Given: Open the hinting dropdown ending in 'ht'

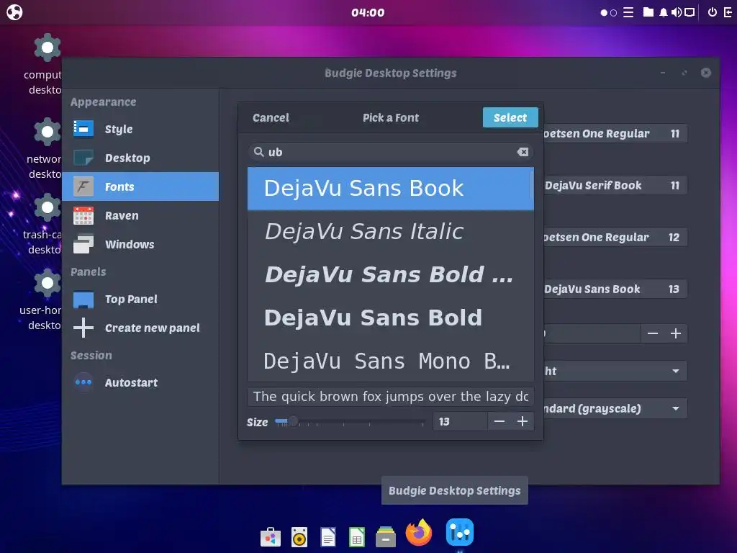Looking at the screenshot, I should (616, 371).
